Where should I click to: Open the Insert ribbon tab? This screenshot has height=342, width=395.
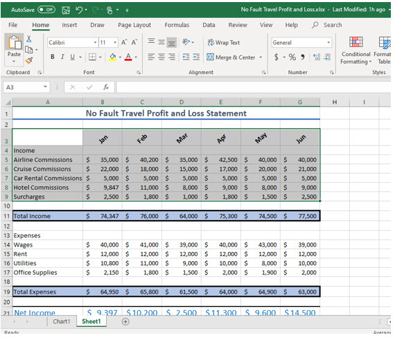click(x=69, y=25)
